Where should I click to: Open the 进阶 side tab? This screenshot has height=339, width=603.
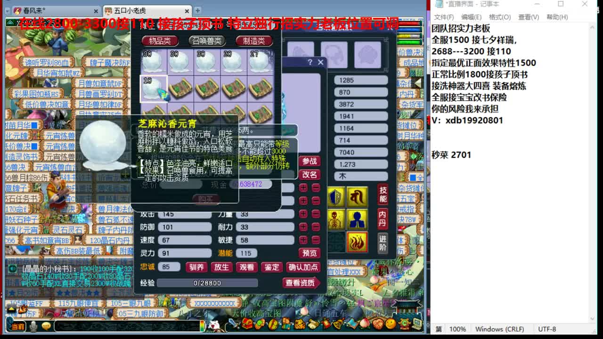[383, 242]
